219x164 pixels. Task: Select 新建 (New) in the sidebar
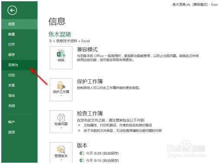coord(19,34)
